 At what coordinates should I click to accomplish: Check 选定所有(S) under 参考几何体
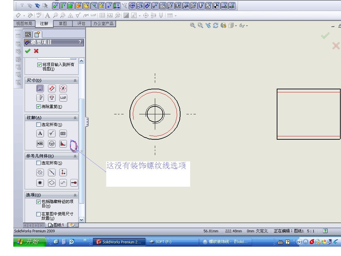38,163
